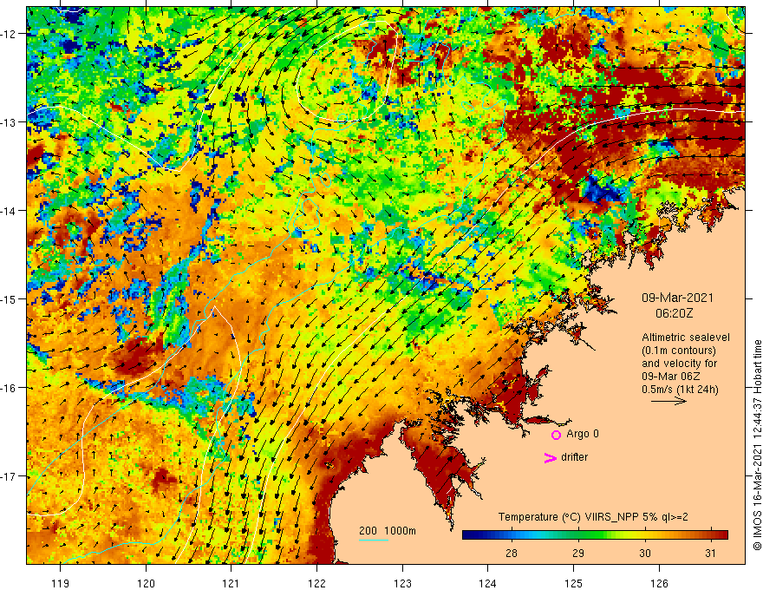Viewport: 763px width, 590px height.
Task: Click the 'Altimetric sealevel' caption line
Action: 686,338
